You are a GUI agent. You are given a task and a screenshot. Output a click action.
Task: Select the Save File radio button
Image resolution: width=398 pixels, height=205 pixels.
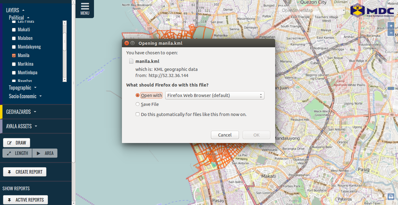138,104
